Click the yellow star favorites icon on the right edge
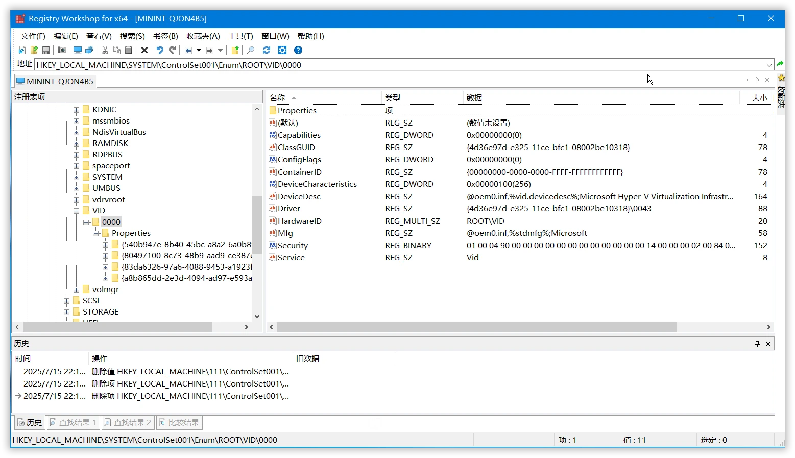 click(781, 77)
